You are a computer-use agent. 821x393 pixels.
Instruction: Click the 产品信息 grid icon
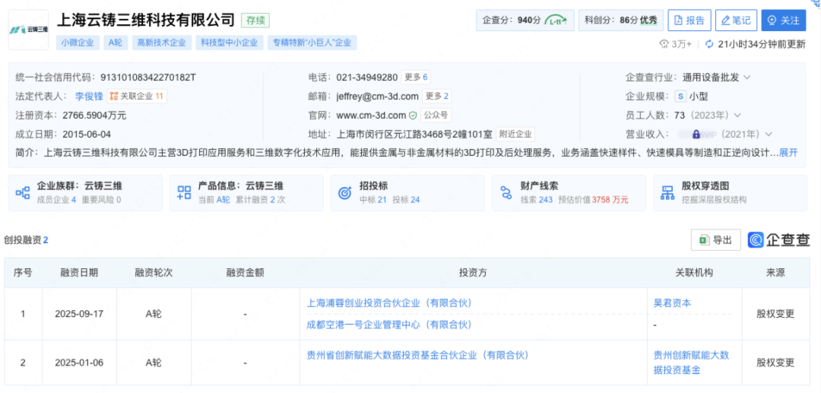[184, 192]
